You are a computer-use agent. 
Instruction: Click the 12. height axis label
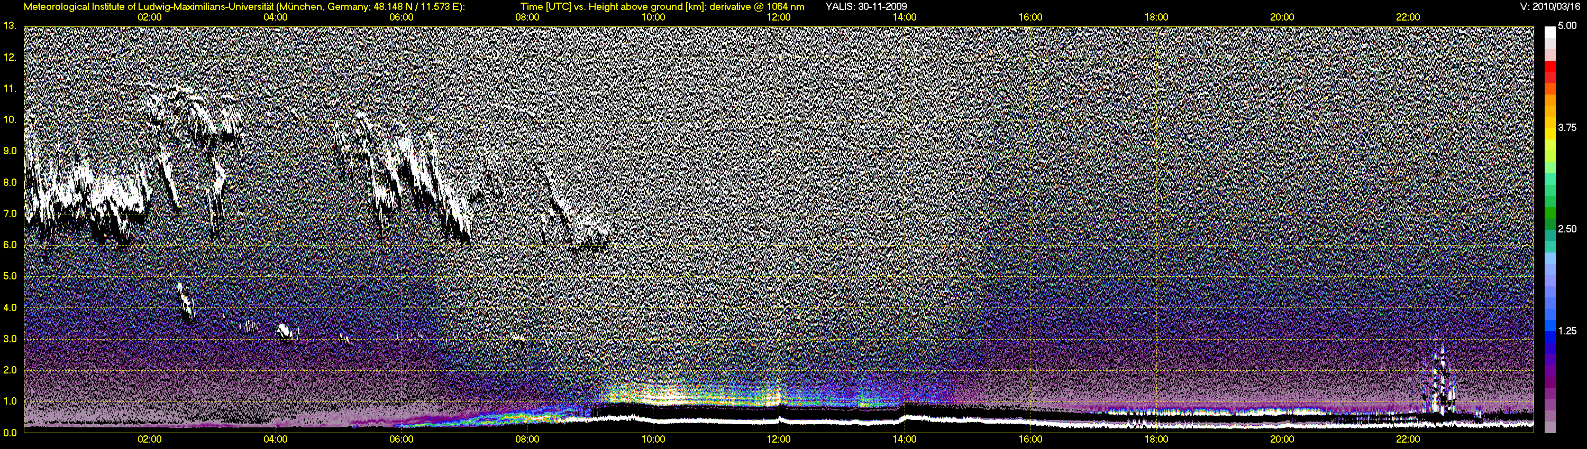click(10, 57)
